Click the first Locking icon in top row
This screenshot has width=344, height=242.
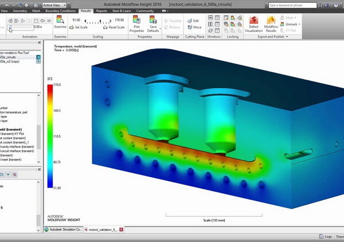tap(226, 18)
